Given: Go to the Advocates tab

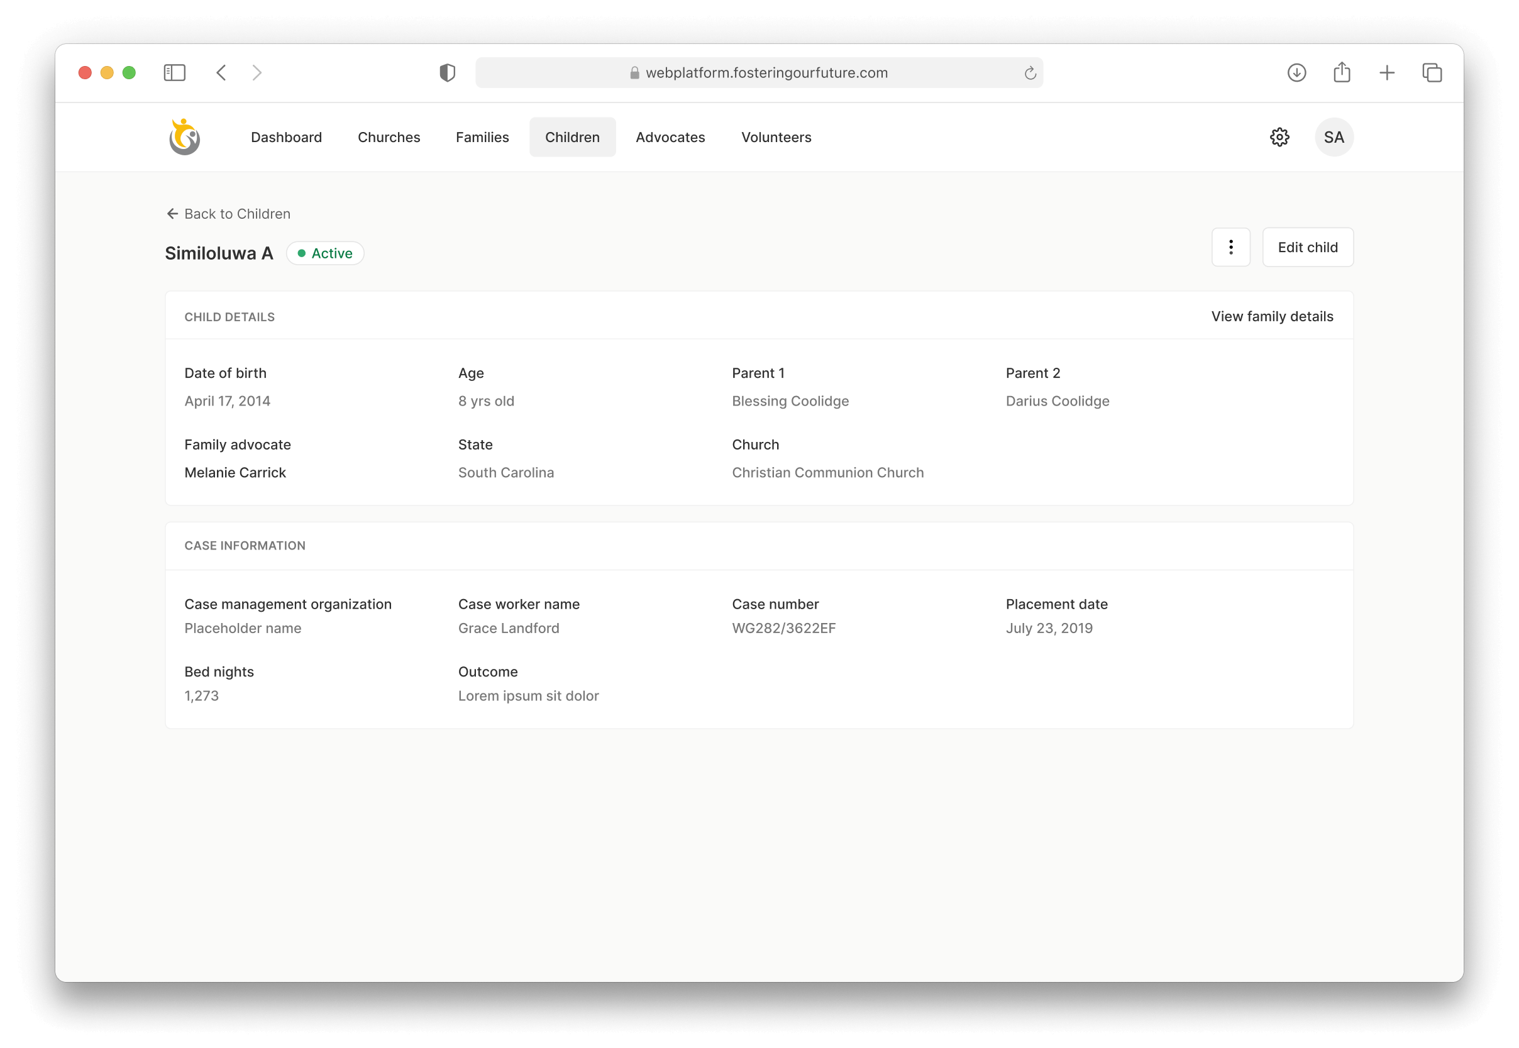Looking at the screenshot, I should tap(670, 137).
